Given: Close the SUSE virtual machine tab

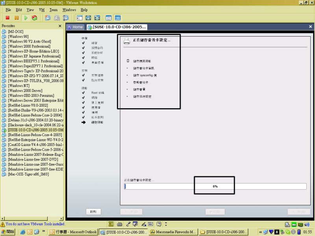Looking at the screenshot, I should coord(310,26).
